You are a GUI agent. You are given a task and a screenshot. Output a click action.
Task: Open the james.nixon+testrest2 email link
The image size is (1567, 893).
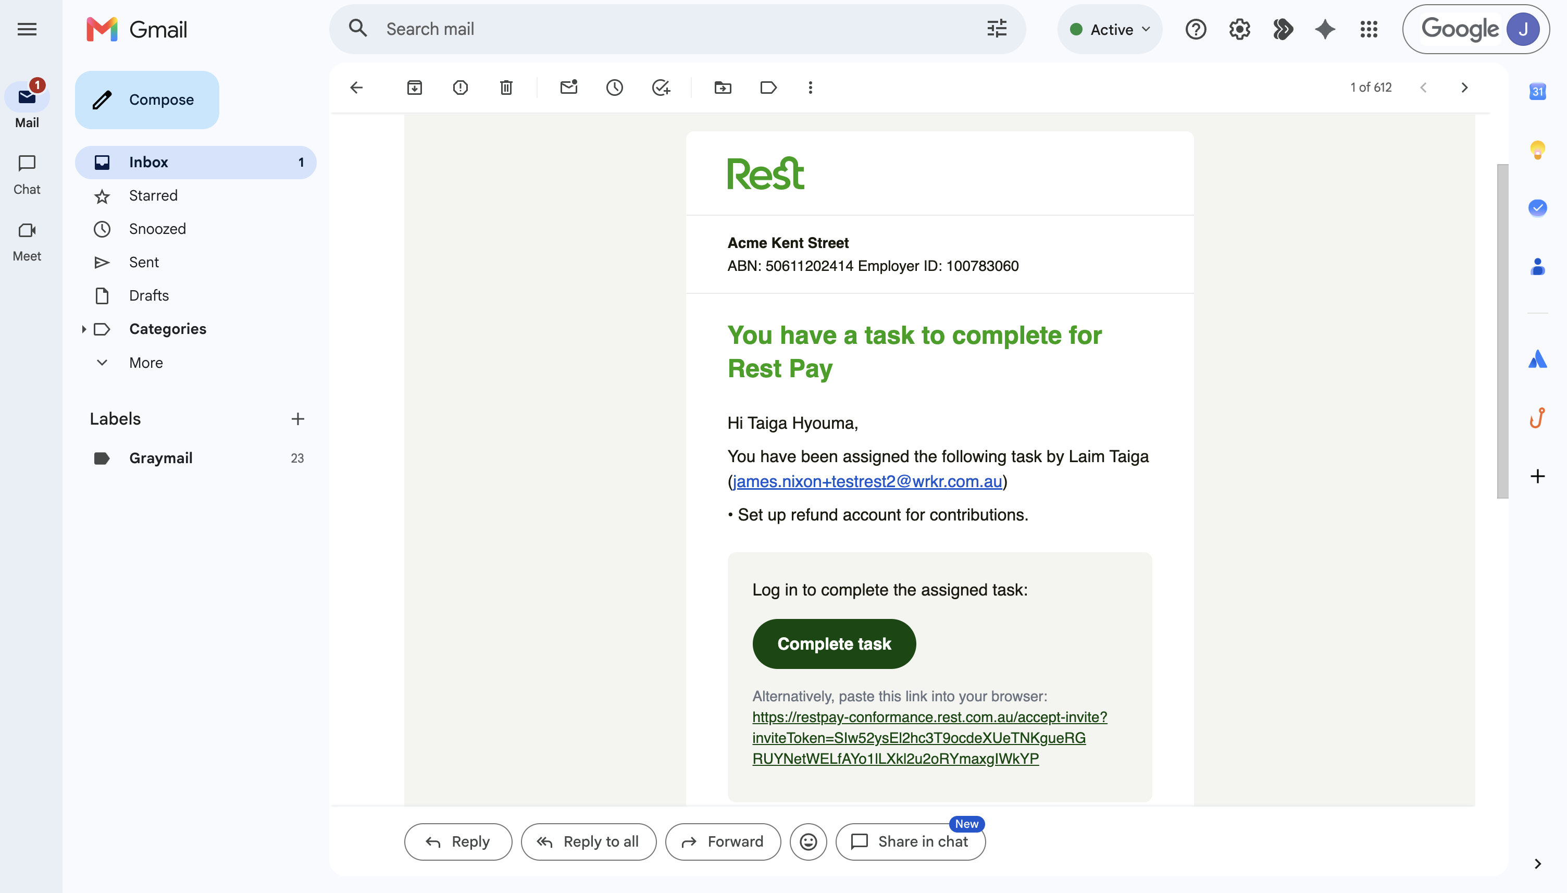[867, 481]
